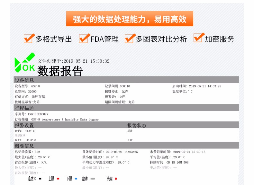Image resolution: width=254 pixels, height=185 pixels.
Task: Click the red 光照 dot marker
Action: 116,179
